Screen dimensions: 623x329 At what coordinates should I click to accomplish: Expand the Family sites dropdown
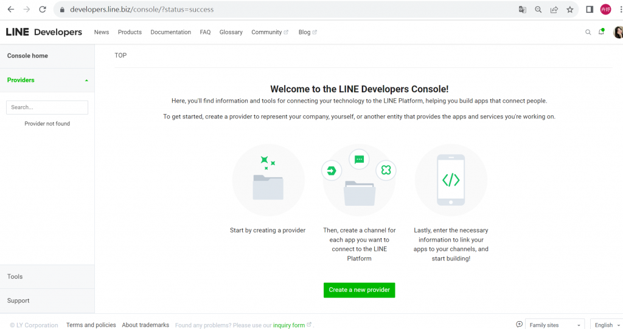coord(555,325)
